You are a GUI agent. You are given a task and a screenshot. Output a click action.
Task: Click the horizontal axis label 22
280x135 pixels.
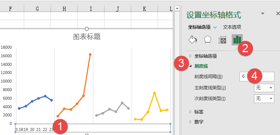(45, 129)
